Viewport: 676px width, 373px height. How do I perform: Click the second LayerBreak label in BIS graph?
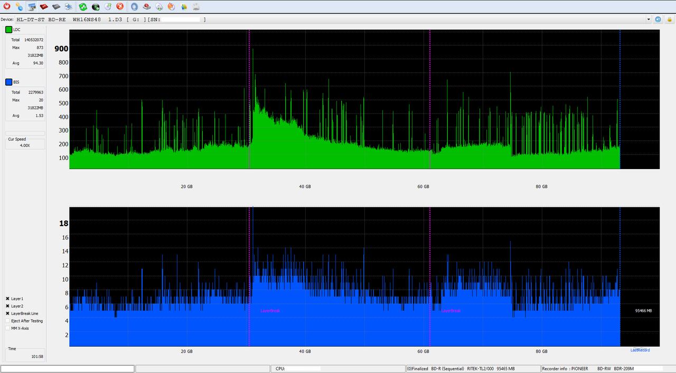[451, 311]
